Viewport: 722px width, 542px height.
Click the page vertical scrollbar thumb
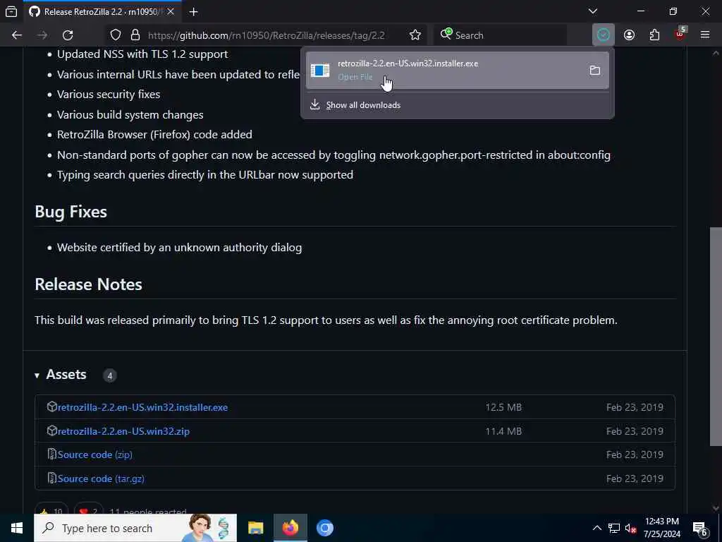(716, 337)
